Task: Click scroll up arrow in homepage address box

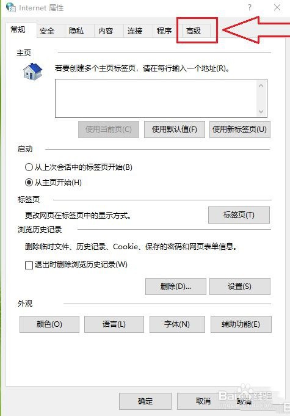Action: click(261, 86)
